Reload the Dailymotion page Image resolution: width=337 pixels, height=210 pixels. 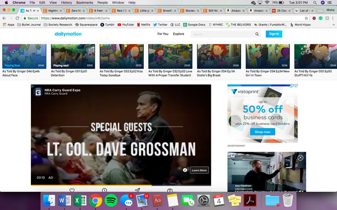pyautogui.click(x=17, y=18)
